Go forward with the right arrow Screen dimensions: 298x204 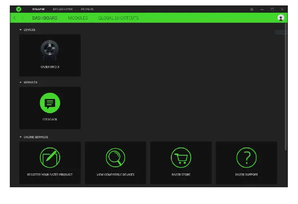(x=23, y=18)
